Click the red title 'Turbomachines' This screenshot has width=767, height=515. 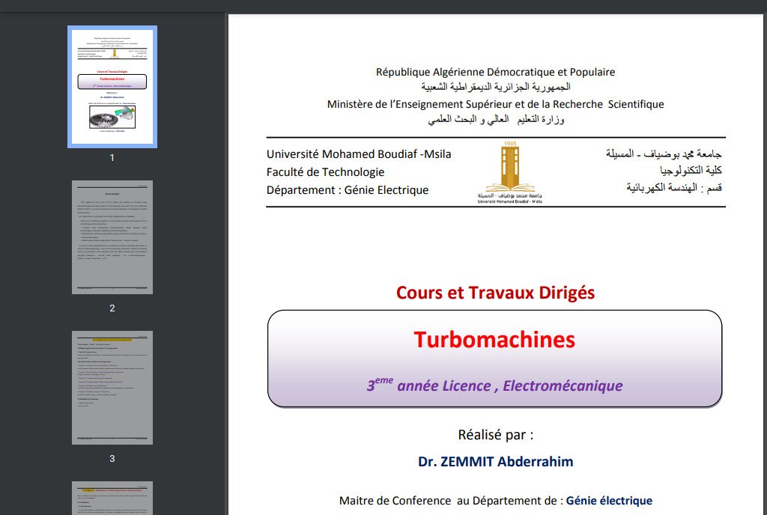pyautogui.click(x=494, y=340)
